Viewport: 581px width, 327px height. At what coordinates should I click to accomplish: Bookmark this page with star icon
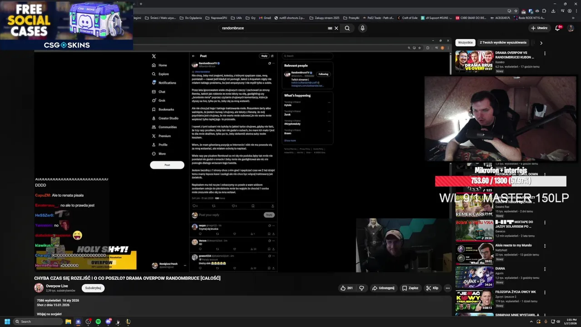tap(515, 11)
